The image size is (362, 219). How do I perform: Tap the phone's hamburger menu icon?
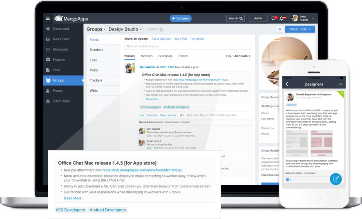340,84
